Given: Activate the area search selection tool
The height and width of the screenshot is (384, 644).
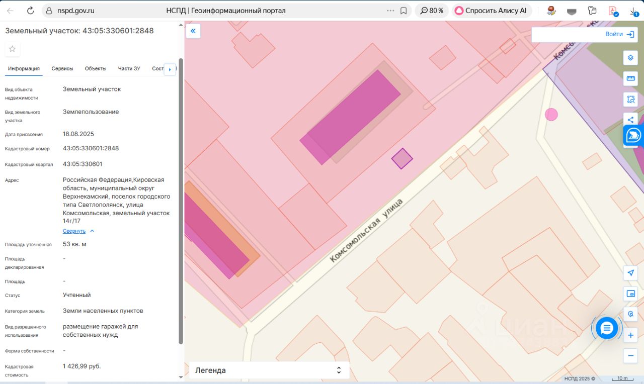Looking at the screenshot, I should click(630, 99).
